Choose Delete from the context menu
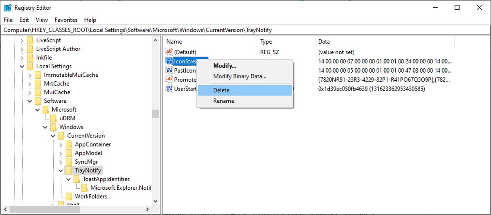This screenshot has width=491, height=215. [221, 90]
